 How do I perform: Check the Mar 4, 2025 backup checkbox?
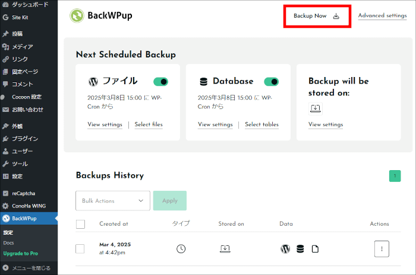[80, 249]
